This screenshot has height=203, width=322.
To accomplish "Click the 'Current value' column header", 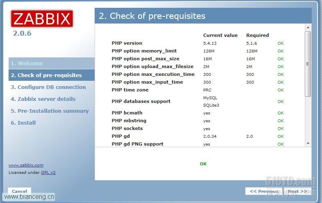I will [x=220, y=35].
